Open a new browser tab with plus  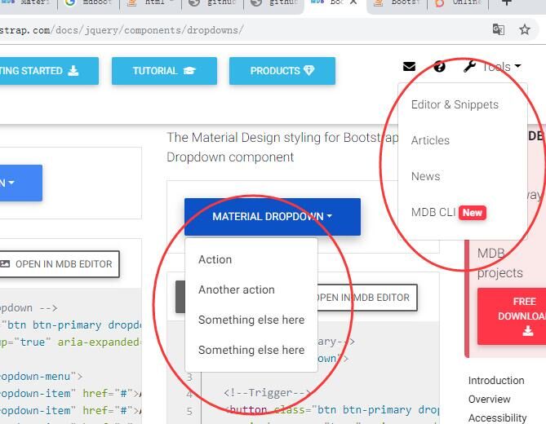[x=507, y=2]
